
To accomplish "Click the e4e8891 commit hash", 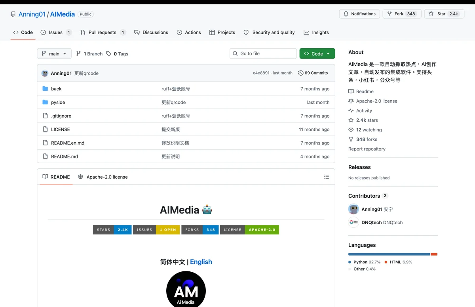I will 261,73.
